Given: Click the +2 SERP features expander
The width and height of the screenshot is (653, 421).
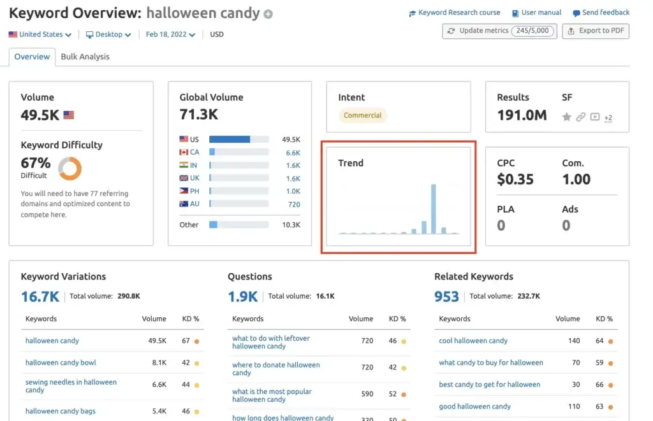Looking at the screenshot, I should 608,118.
